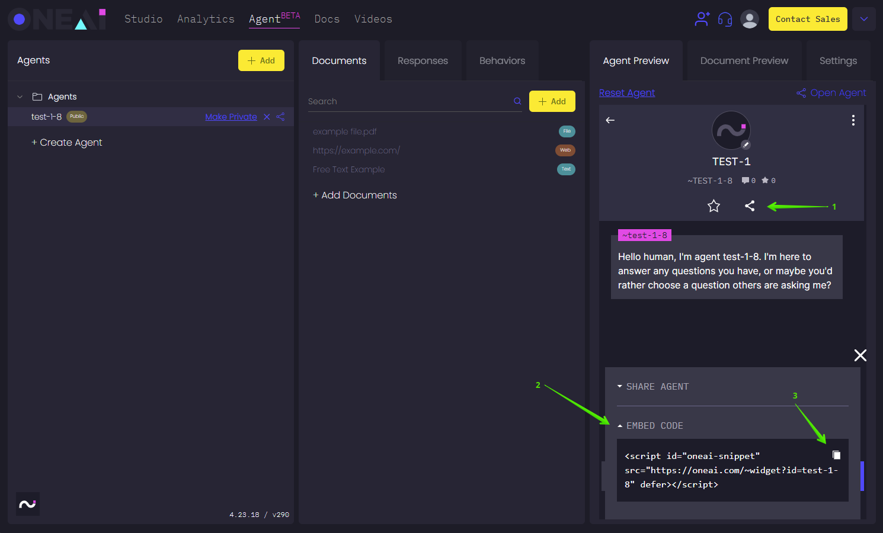The height and width of the screenshot is (533, 883).
Task: Switch to the Responses tab
Action: [423, 60]
